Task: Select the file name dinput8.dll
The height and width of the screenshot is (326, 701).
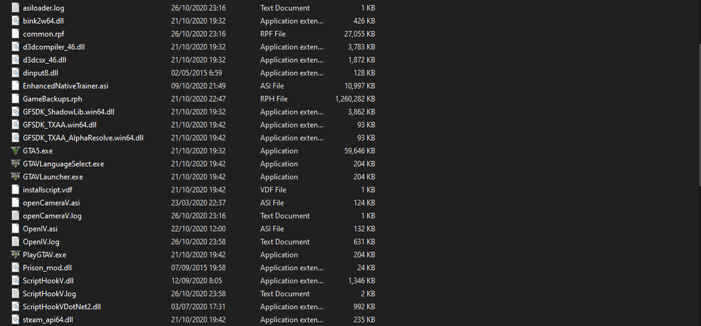Action: [x=41, y=72]
